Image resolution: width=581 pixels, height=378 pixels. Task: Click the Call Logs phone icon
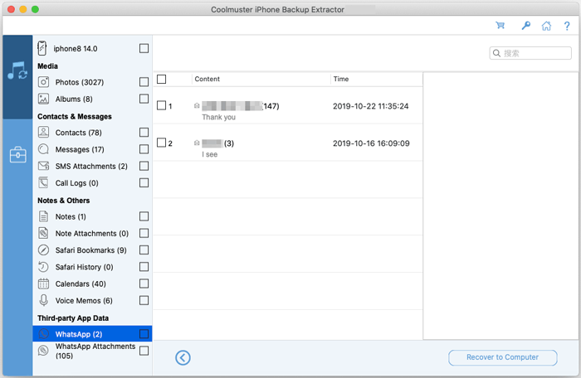43,182
